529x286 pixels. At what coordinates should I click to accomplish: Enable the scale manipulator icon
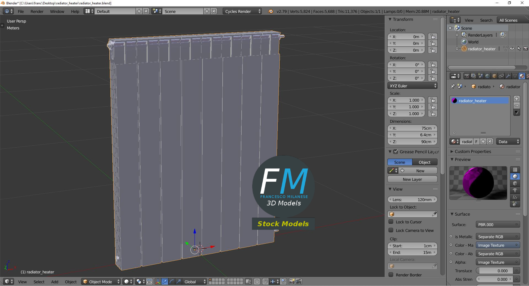point(179,282)
